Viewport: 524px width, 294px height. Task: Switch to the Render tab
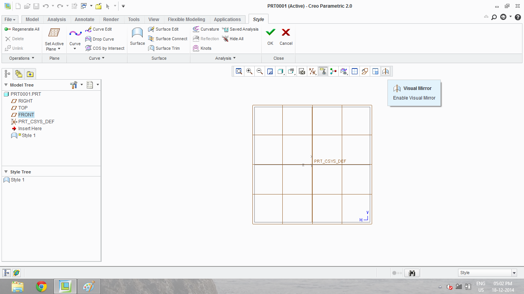point(111,20)
